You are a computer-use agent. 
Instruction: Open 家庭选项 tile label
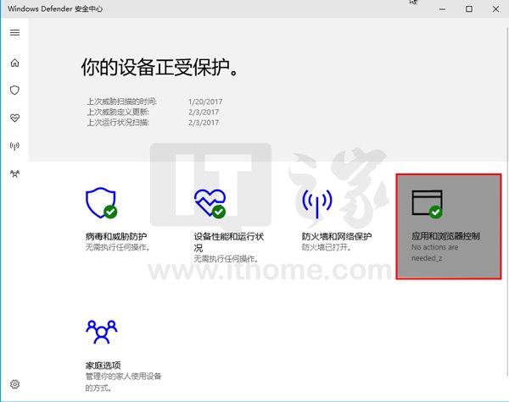pos(103,366)
